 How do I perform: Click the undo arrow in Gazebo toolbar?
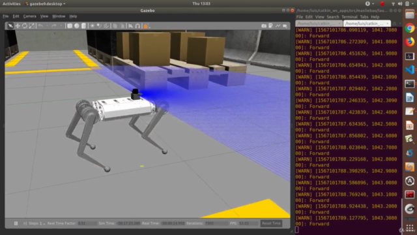[40, 26]
